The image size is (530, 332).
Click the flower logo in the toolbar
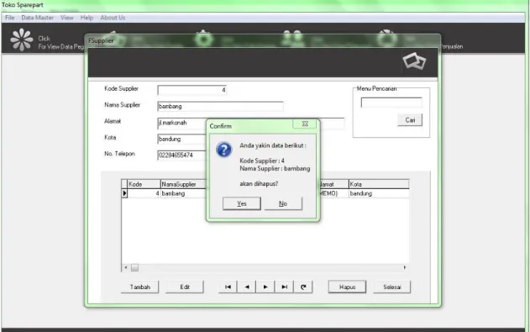pyautogui.click(x=22, y=40)
